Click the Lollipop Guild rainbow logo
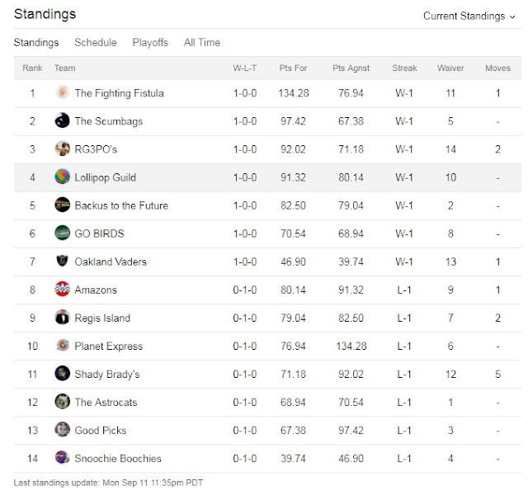Image resolution: width=528 pixels, height=495 pixels. pos(62,177)
